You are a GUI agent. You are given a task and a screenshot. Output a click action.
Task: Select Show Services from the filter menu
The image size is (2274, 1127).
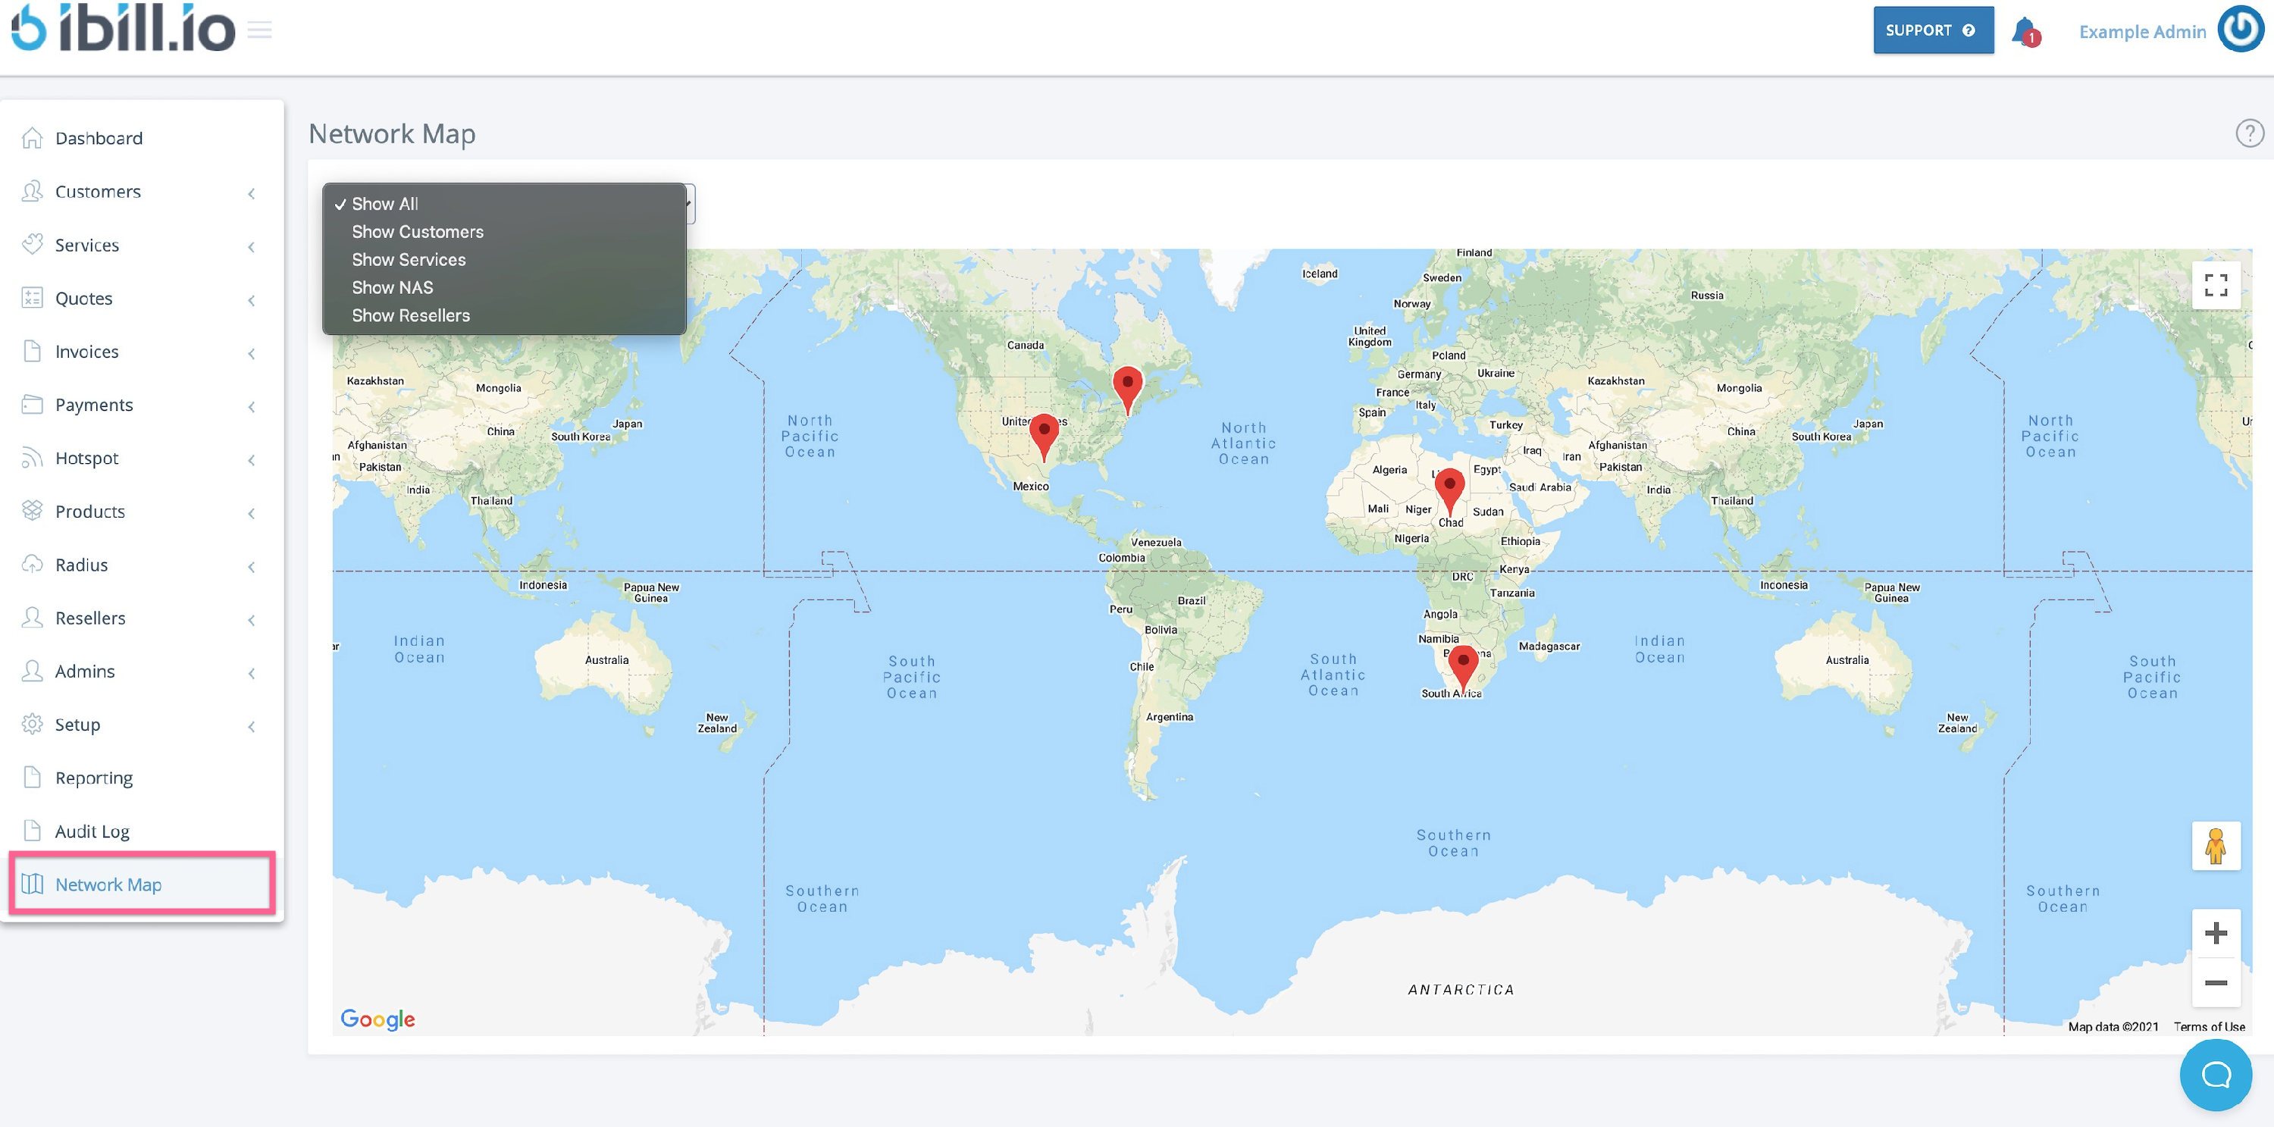(x=409, y=258)
